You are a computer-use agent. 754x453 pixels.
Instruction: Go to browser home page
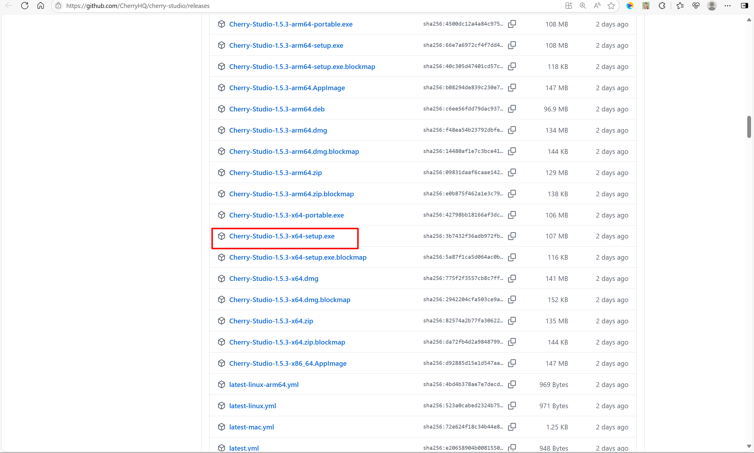pyautogui.click(x=41, y=6)
